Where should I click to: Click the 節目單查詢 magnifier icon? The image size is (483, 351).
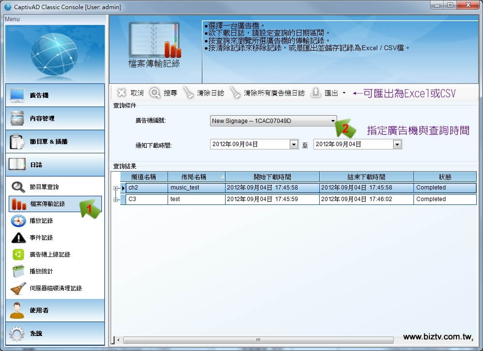(x=18, y=187)
